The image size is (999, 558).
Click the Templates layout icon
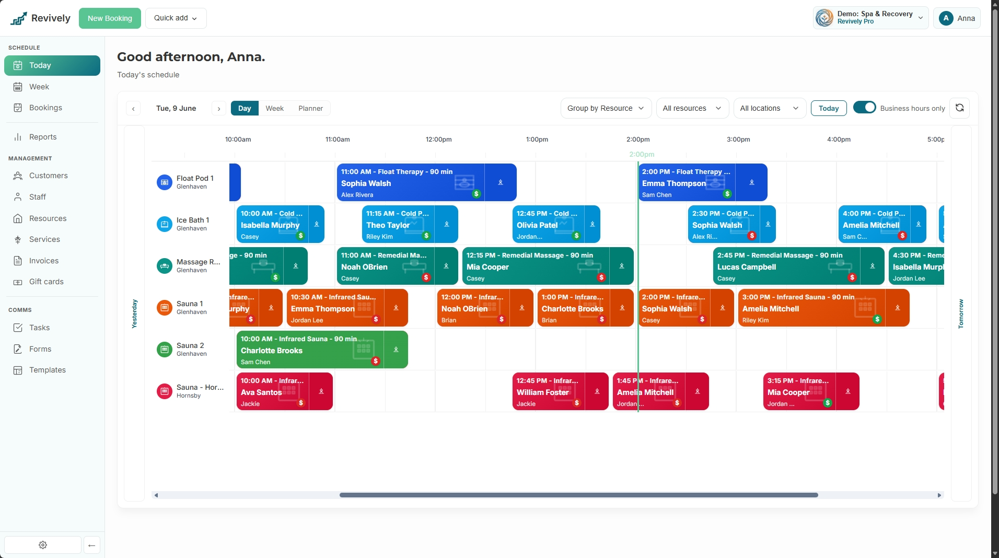(x=18, y=370)
